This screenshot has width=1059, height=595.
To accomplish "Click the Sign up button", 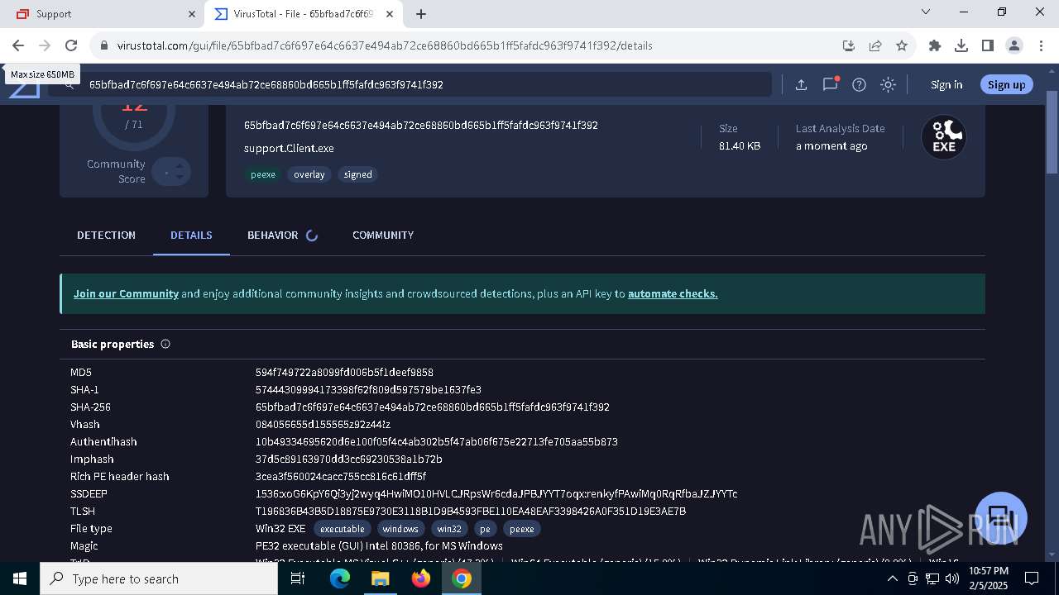I will tap(1006, 84).
